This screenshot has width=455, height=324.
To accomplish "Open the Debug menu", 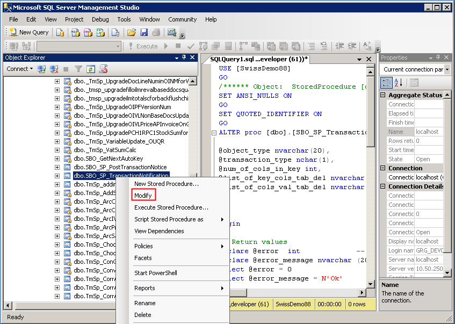I will (x=100, y=19).
